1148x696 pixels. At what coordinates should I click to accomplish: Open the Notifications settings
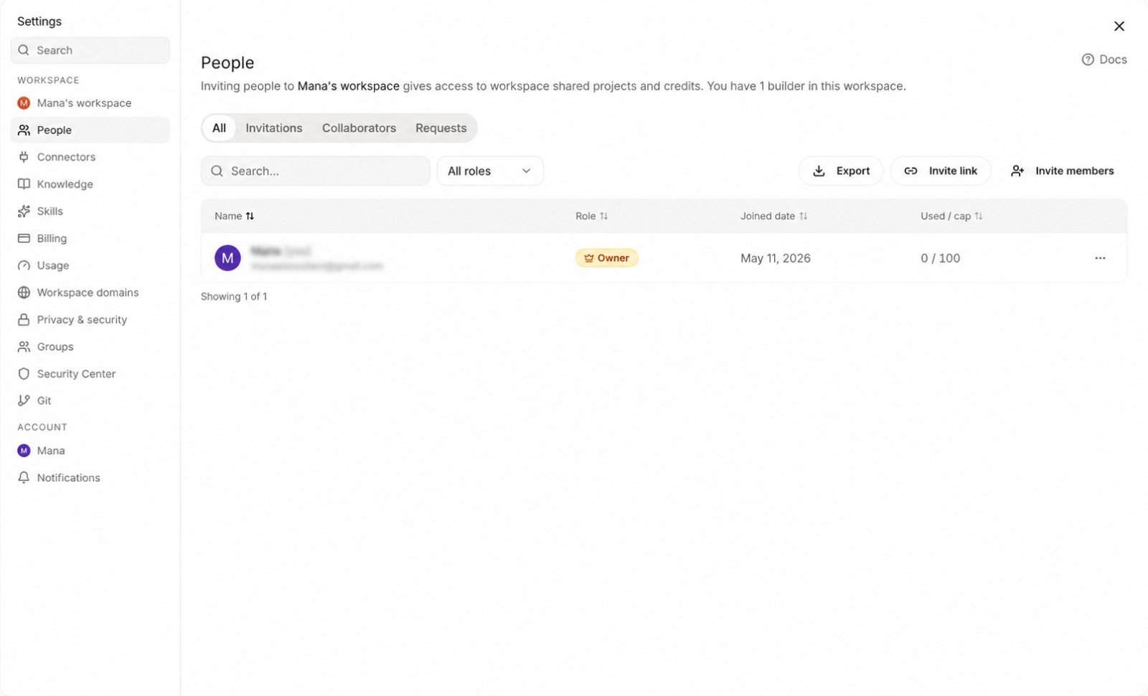pyautogui.click(x=90, y=477)
